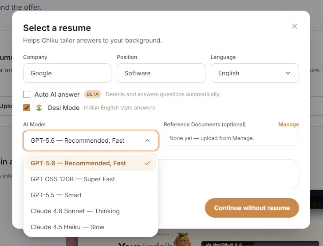Click the 'None yet — upload from Manage.' box
323x246 pixels.
click(231, 138)
